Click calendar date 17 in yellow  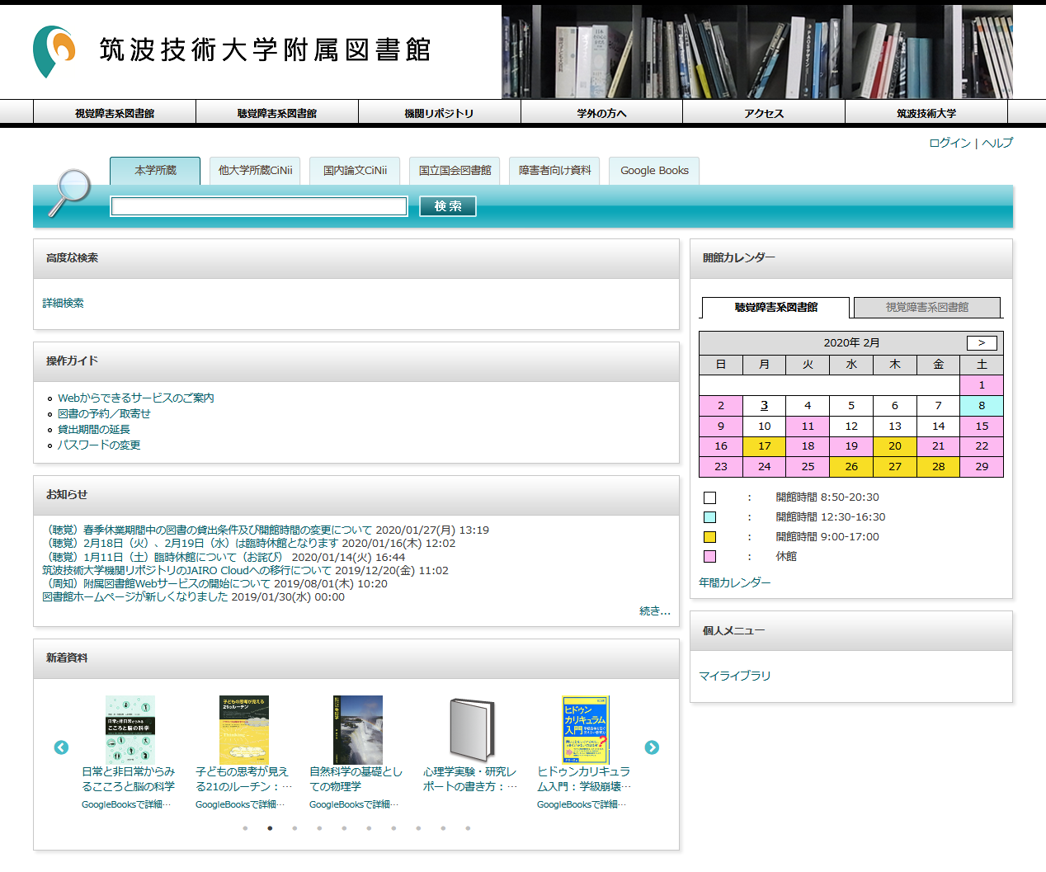pyautogui.click(x=764, y=445)
